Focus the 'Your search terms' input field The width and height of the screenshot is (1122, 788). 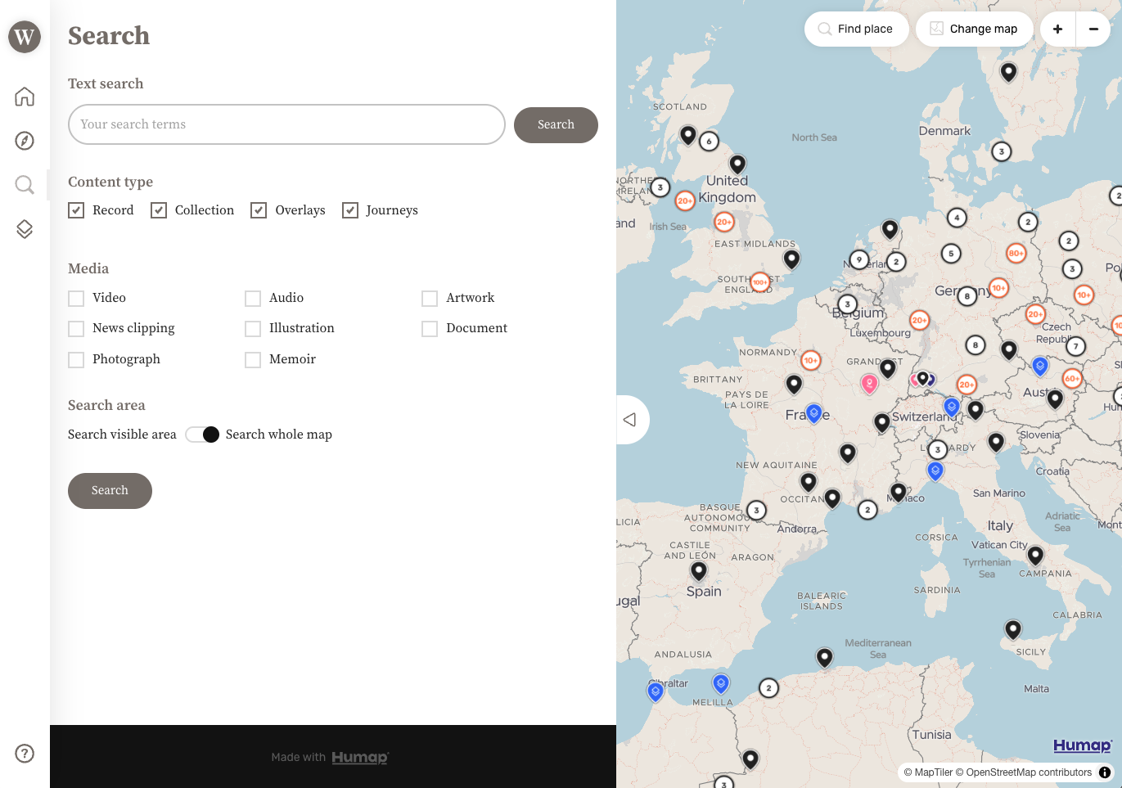(286, 124)
